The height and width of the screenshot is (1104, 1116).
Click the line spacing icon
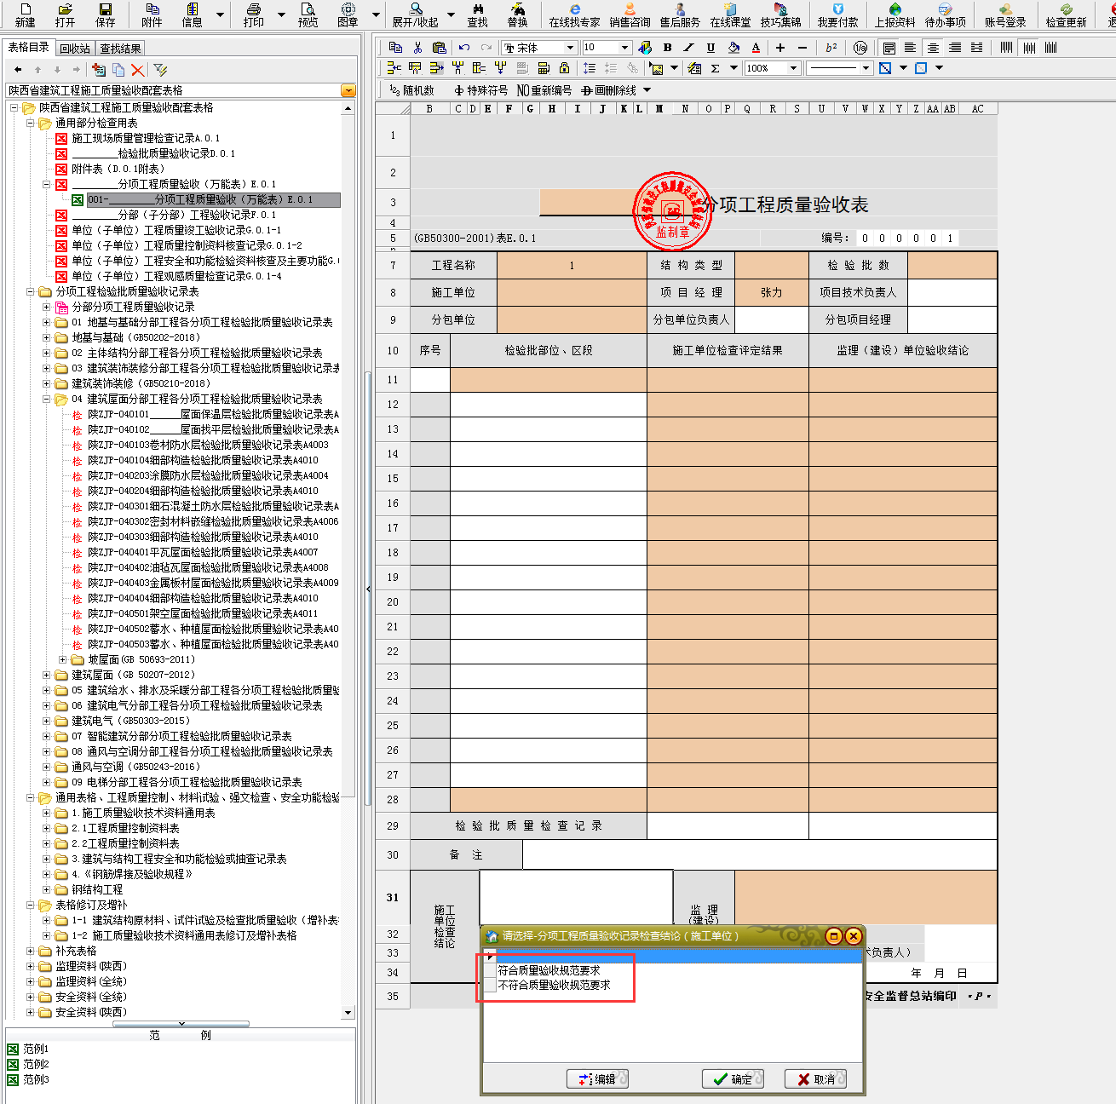[590, 68]
